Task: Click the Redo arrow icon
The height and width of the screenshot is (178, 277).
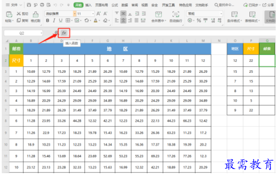Action: 62,5
